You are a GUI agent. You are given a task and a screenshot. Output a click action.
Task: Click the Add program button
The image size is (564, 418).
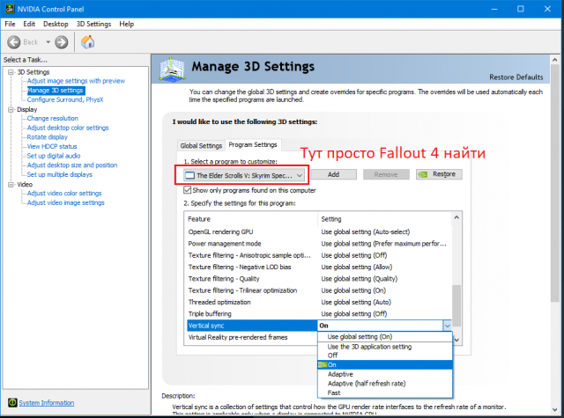coord(334,175)
